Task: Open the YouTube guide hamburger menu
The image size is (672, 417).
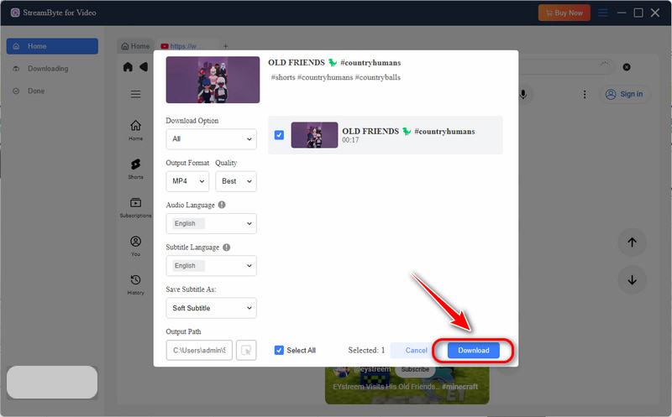Action: point(135,94)
